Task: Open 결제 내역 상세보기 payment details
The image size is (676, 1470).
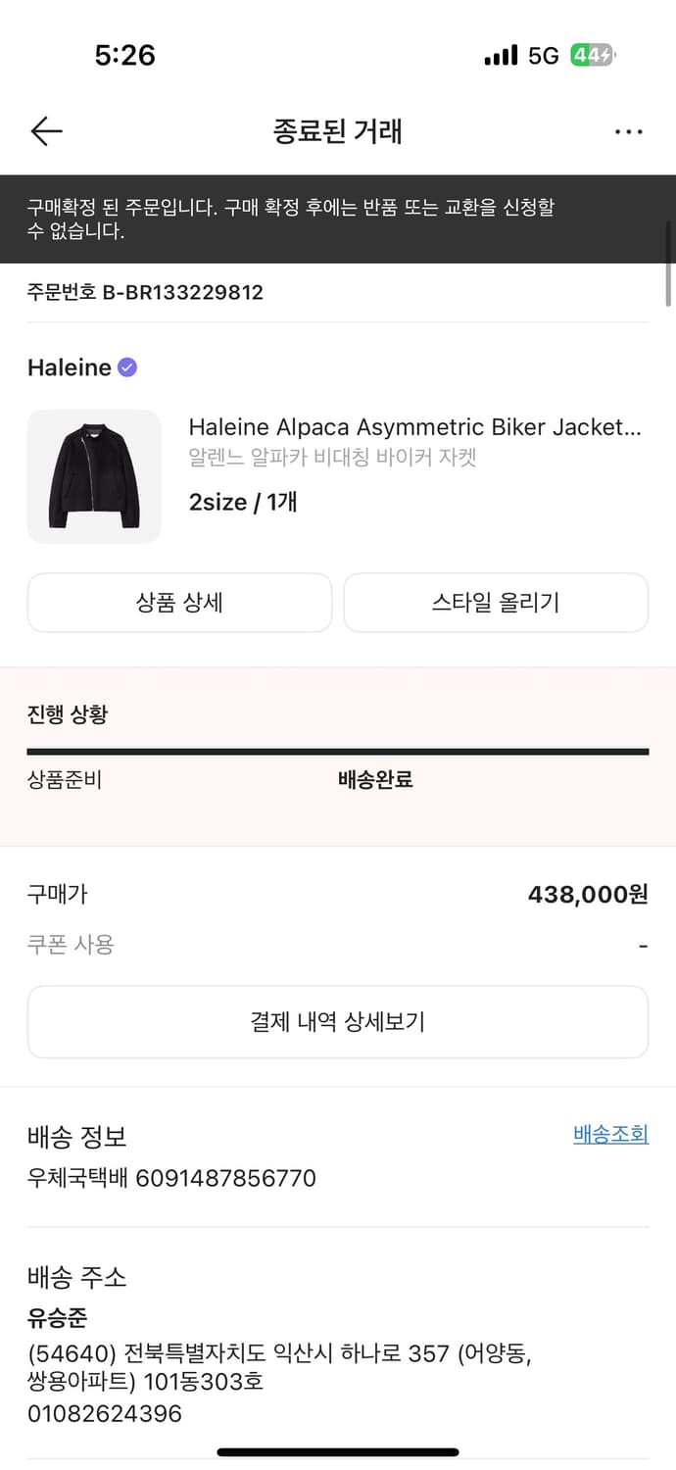Action: [x=338, y=1021]
